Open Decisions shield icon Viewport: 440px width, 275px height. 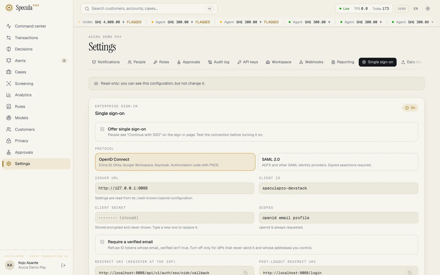click(x=9, y=49)
